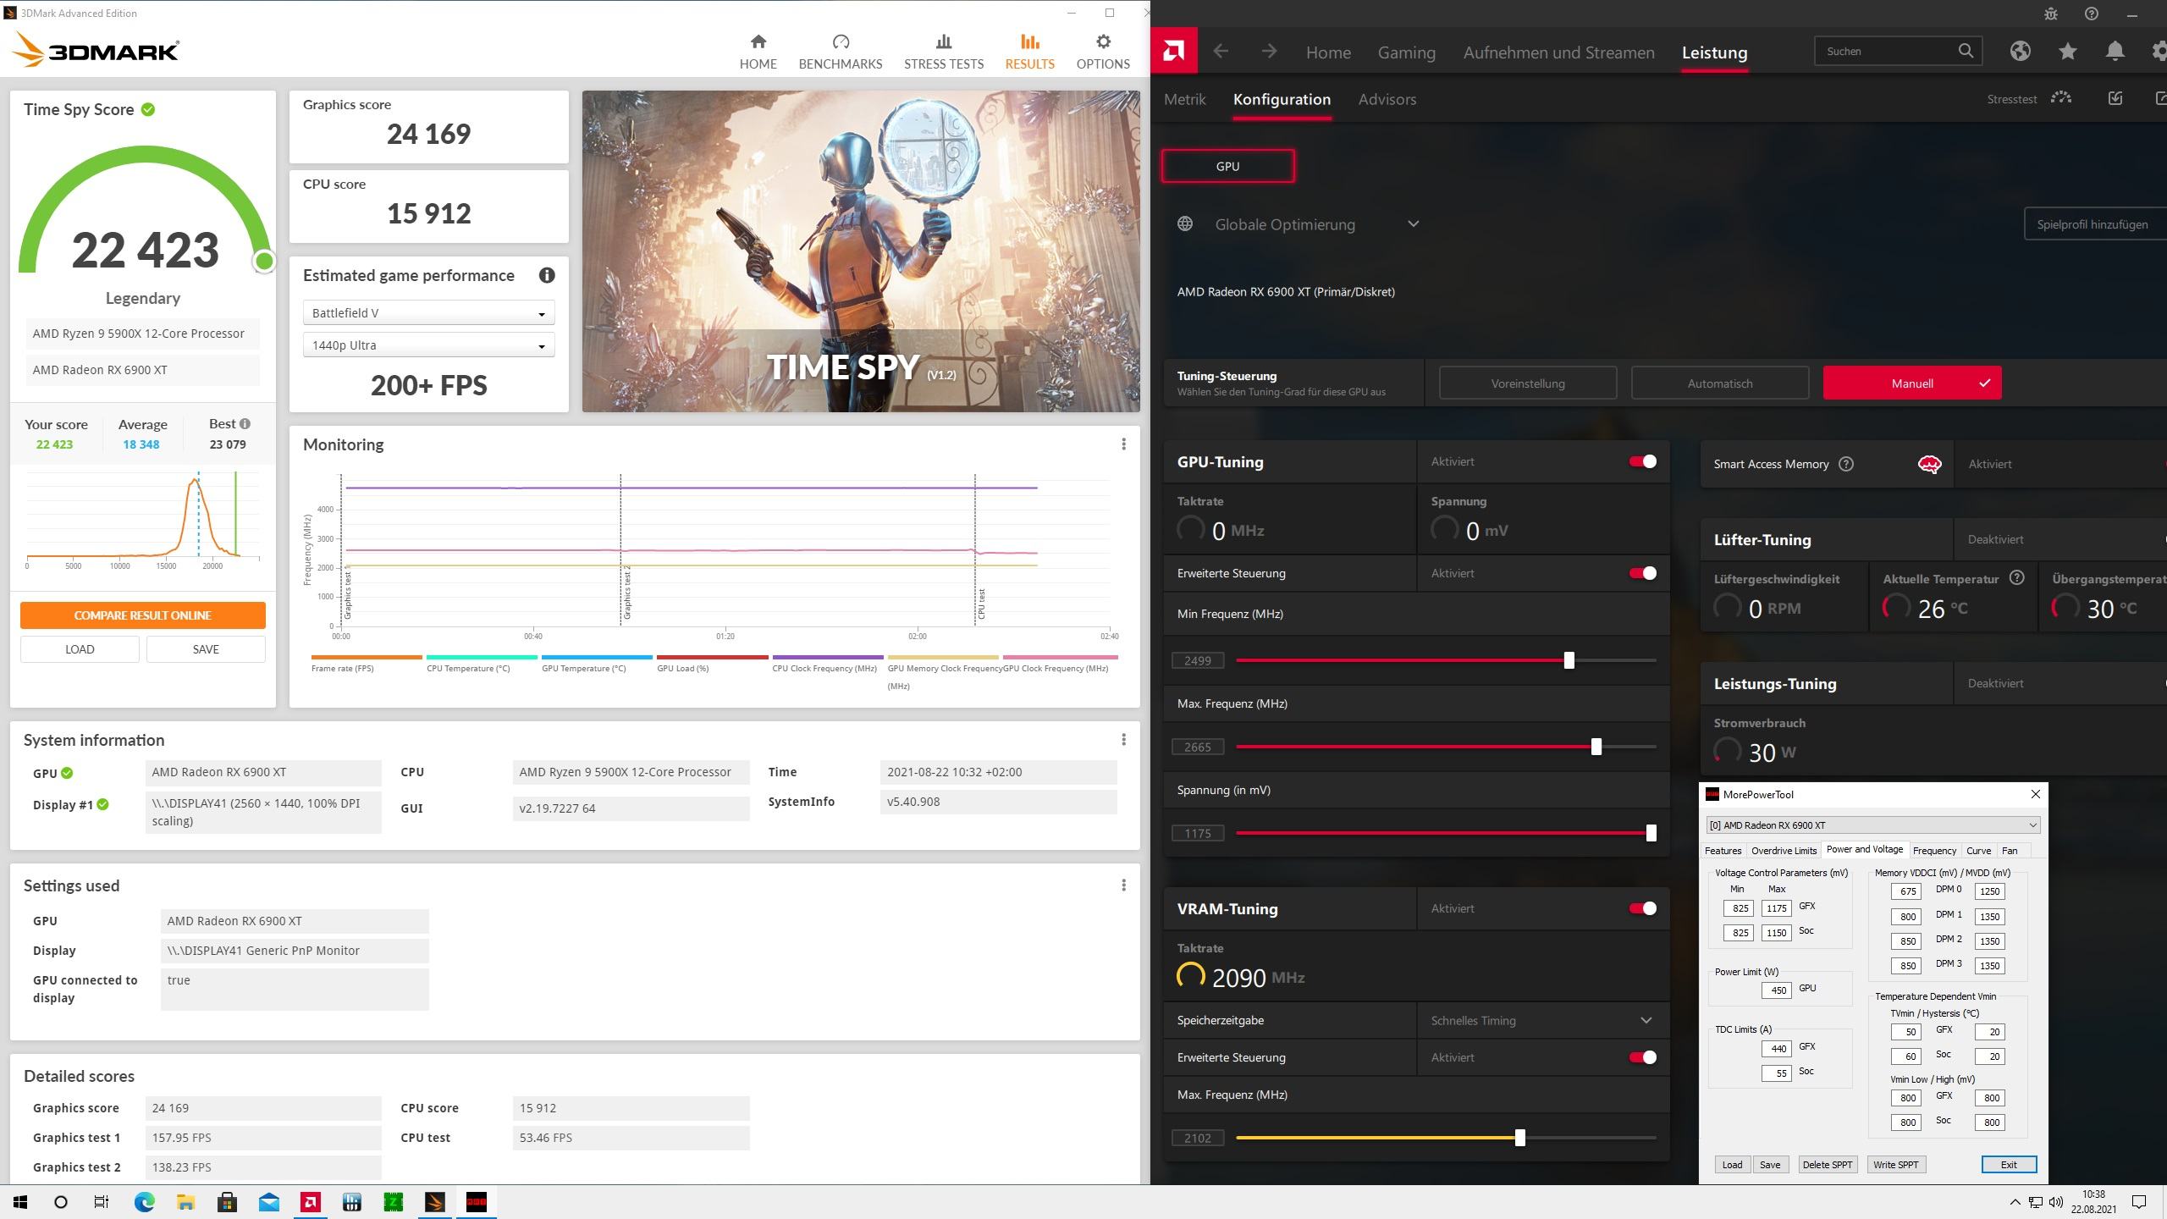Click the Smart Access Memory brain icon

1929,464
